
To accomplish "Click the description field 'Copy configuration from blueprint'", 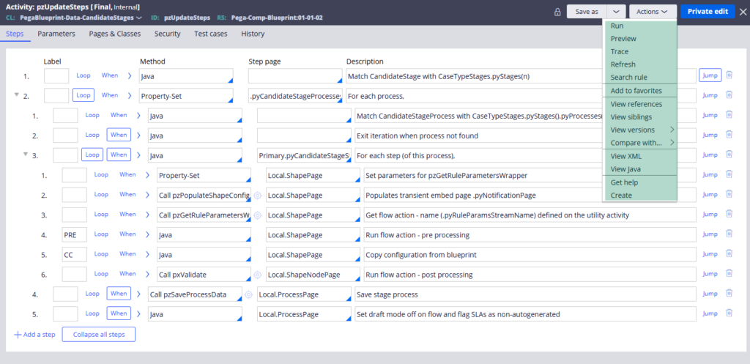I will 530,255.
